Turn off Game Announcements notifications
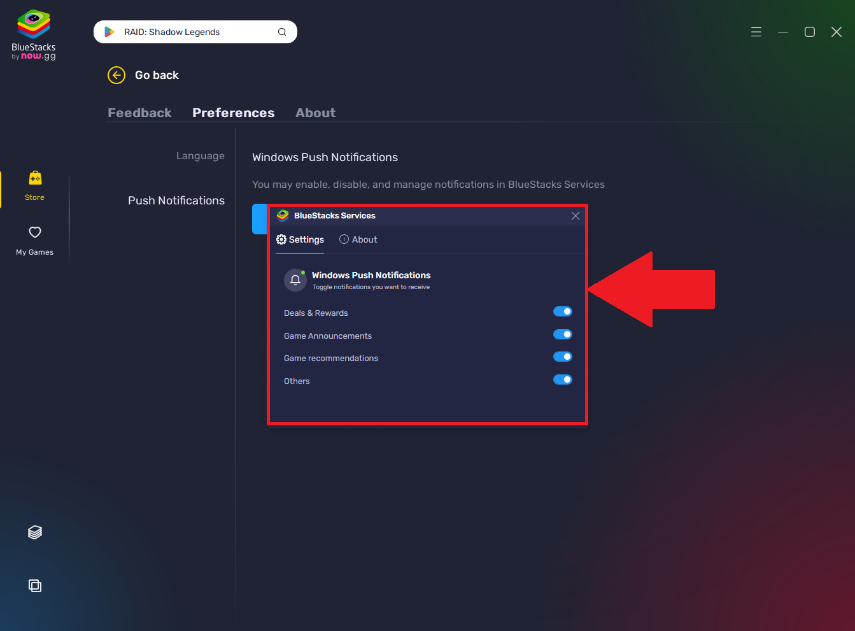 (x=563, y=334)
